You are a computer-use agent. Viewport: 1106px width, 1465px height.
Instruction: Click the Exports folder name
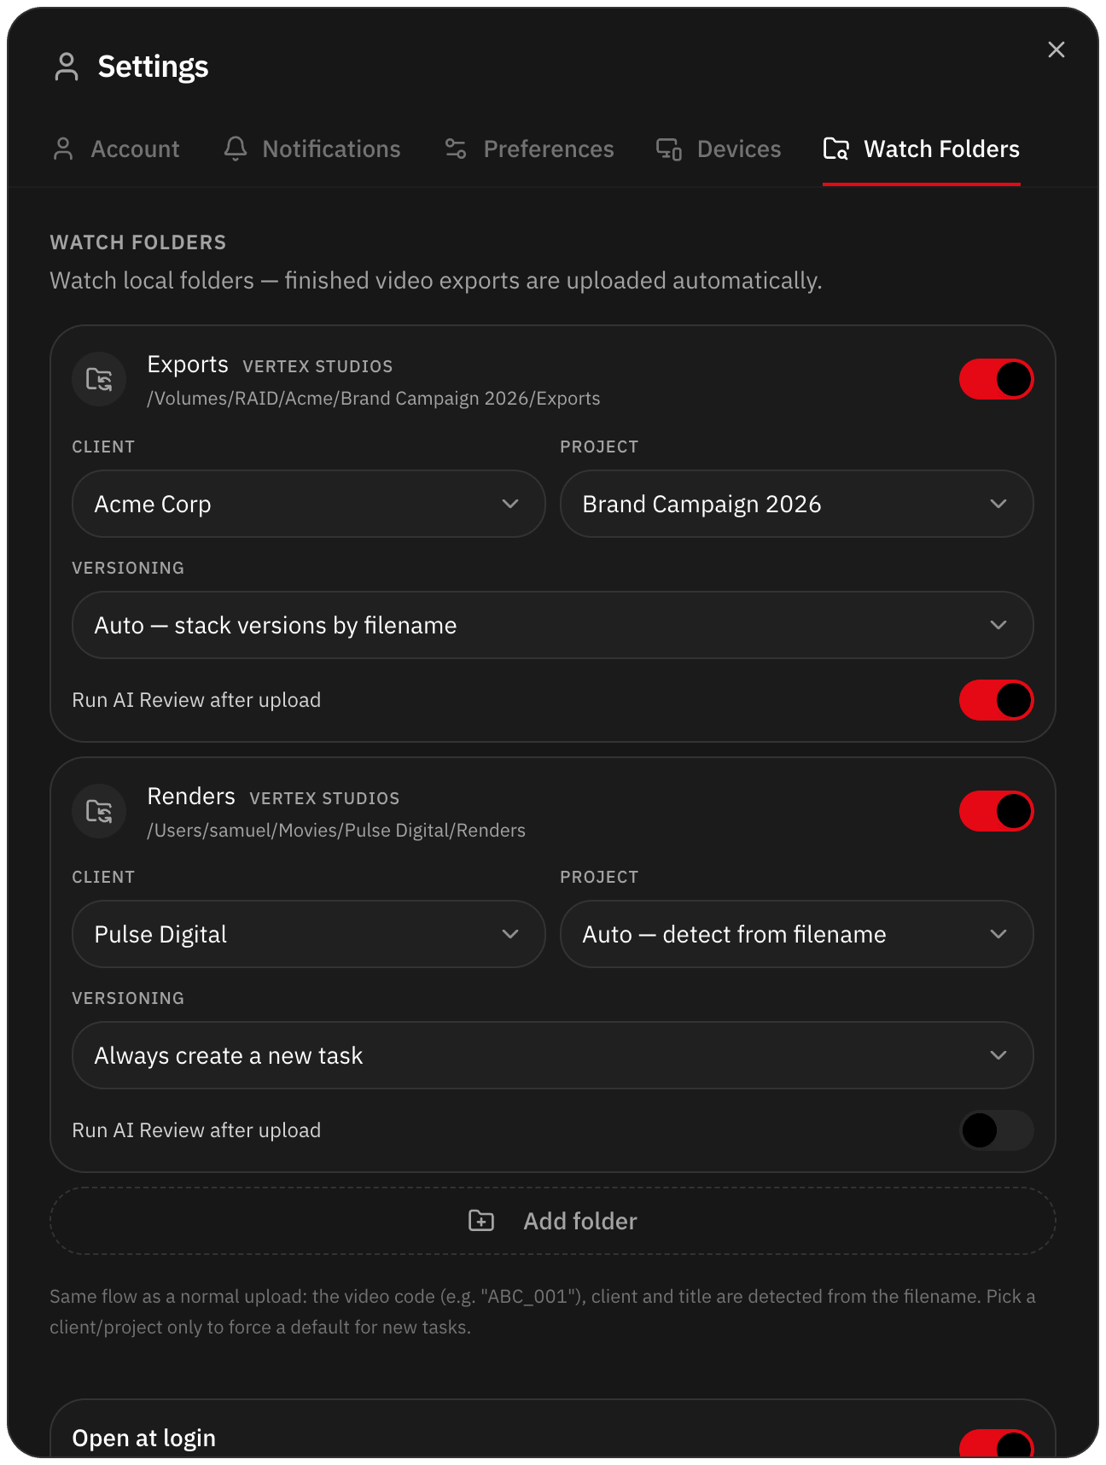[x=188, y=365]
